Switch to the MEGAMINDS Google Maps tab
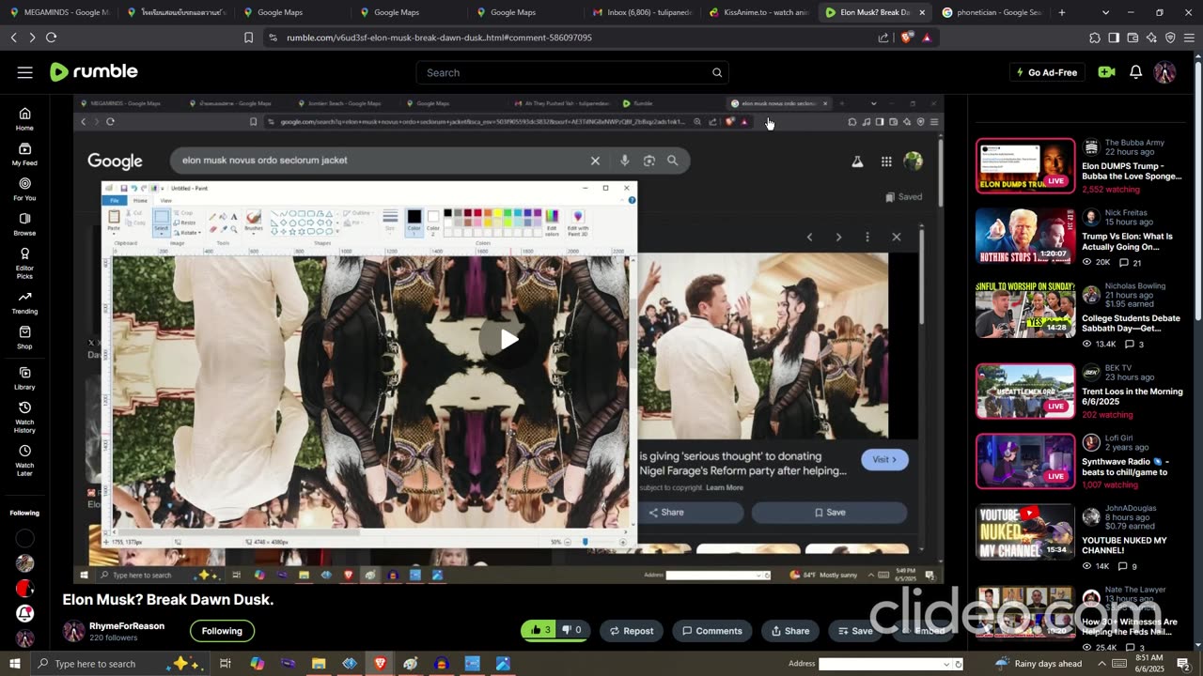 58,12
